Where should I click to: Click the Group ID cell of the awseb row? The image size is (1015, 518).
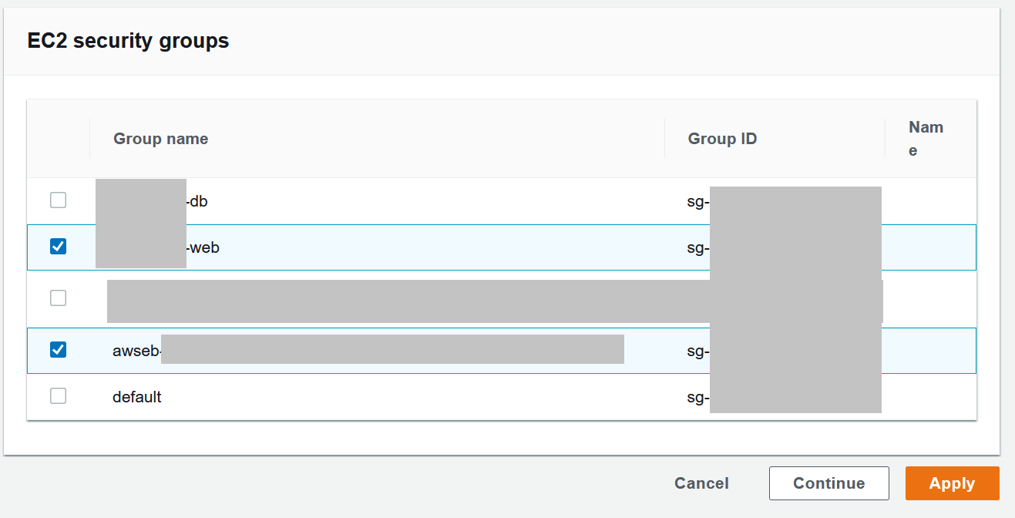(x=784, y=351)
